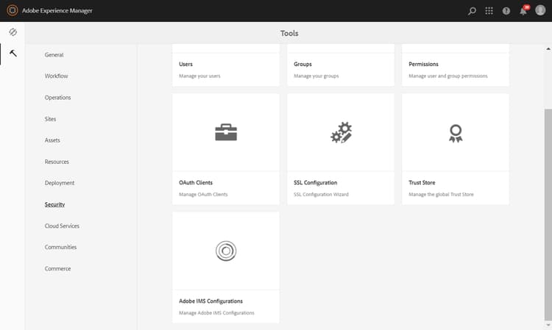This screenshot has height=330, width=552.
Task: Open the solutions grid switcher icon
Action: [489, 11]
